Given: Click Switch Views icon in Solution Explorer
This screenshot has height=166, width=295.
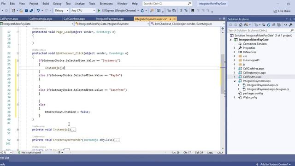Looking at the screenshot, I should click(246, 25).
